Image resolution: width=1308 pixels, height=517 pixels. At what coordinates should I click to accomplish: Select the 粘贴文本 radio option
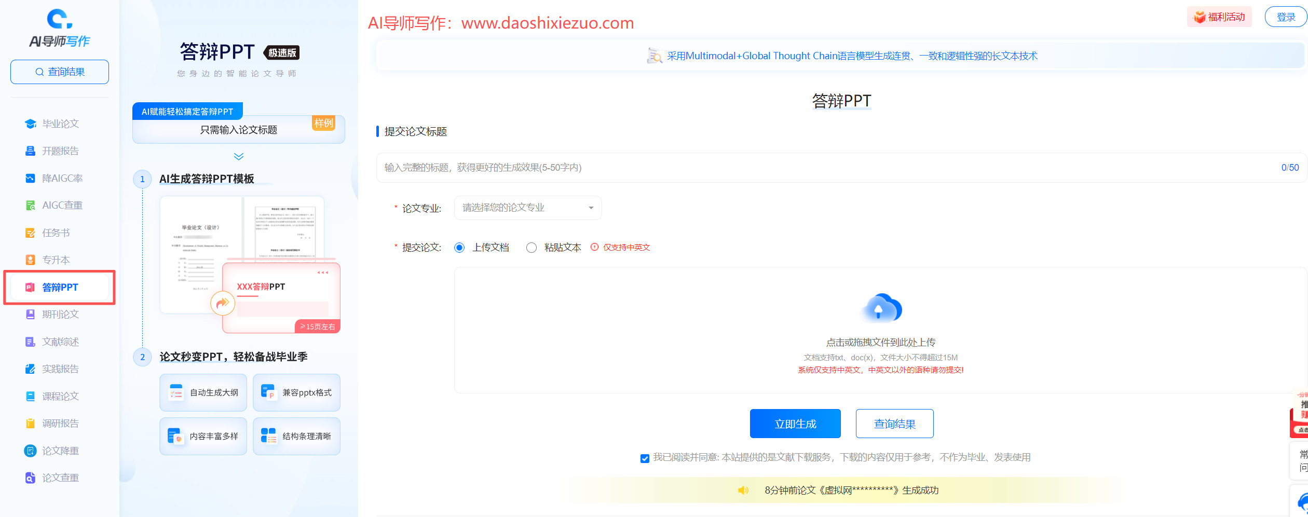point(532,248)
